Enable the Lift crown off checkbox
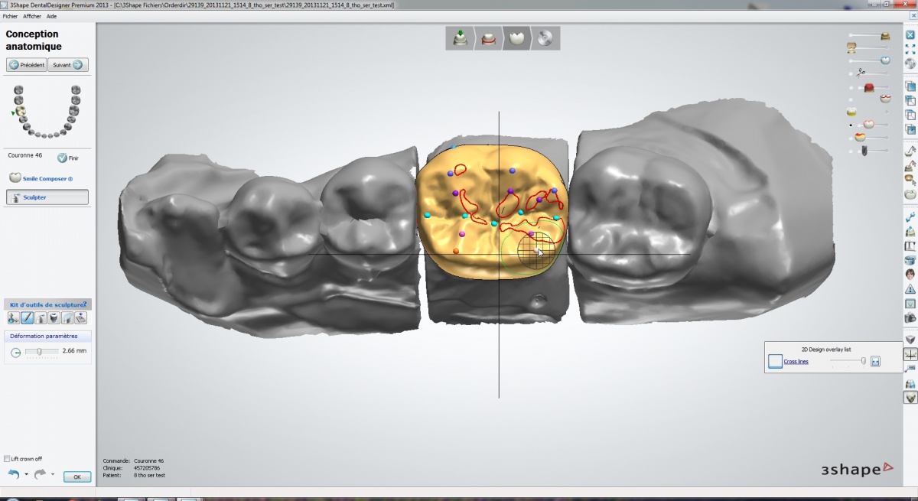Image resolution: width=918 pixels, height=501 pixels. click(x=7, y=459)
